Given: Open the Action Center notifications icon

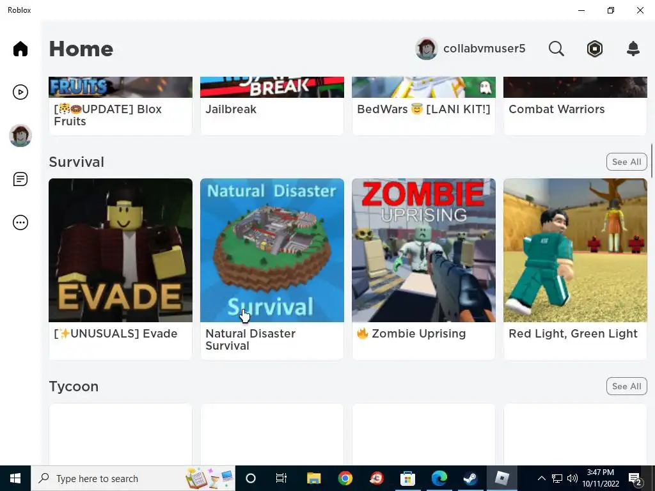Looking at the screenshot, I should pyautogui.click(x=635, y=478).
